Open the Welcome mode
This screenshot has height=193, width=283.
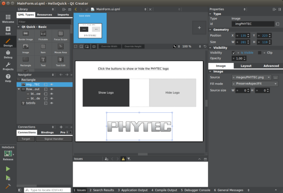coord(8,19)
